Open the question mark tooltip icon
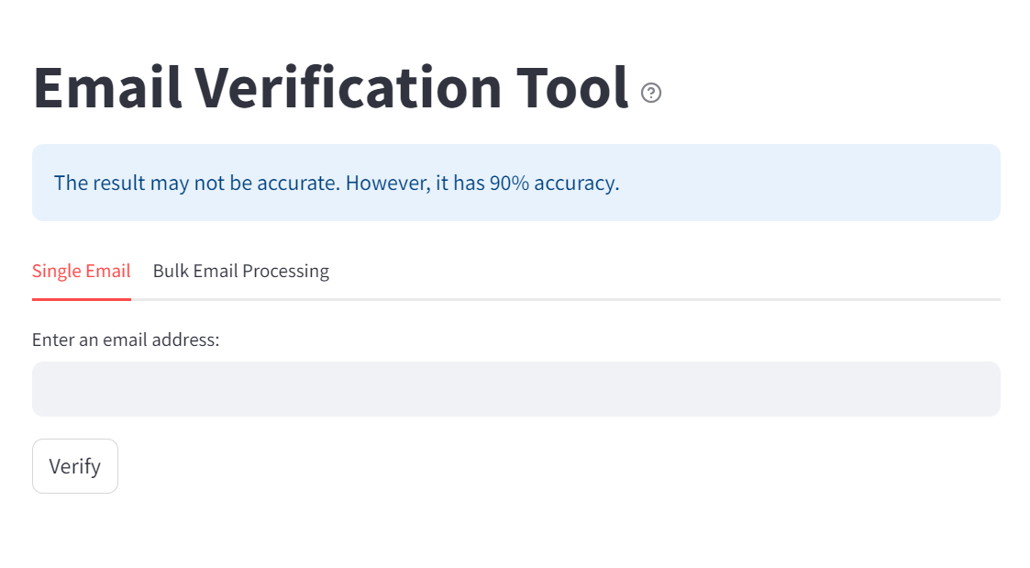The image size is (1030, 568). [x=651, y=93]
